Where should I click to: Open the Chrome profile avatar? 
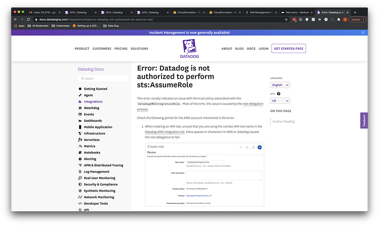pos(345,19)
